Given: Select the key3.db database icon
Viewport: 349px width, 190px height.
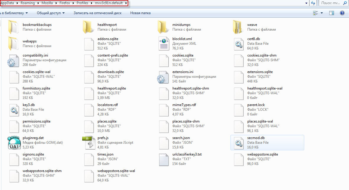Looking at the screenshot, I should pyautogui.click(x=14, y=110).
